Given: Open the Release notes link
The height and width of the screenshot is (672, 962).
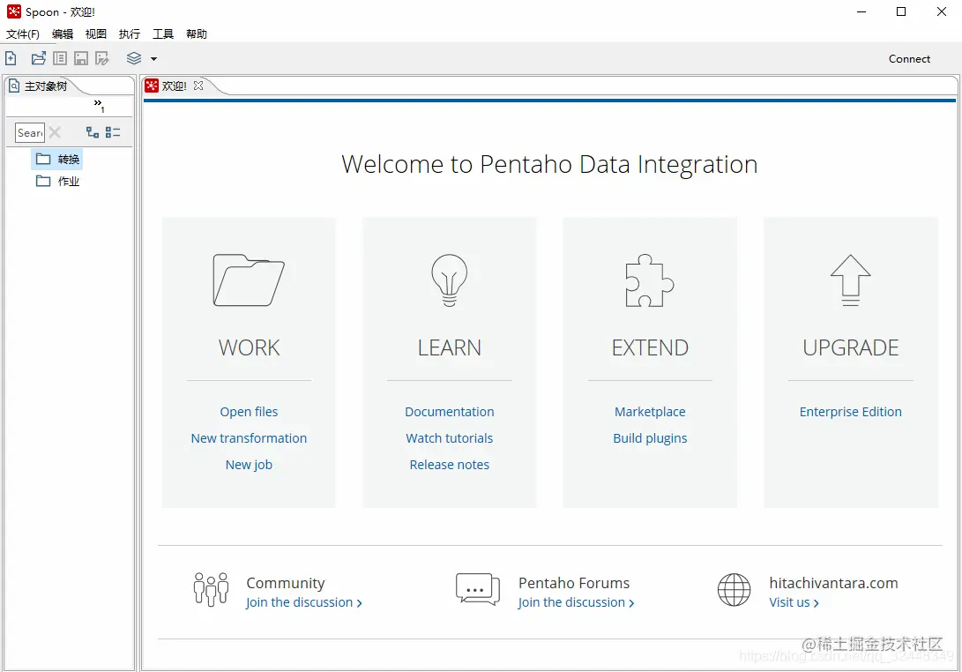Looking at the screenshot, I should [x=449, y=465].
